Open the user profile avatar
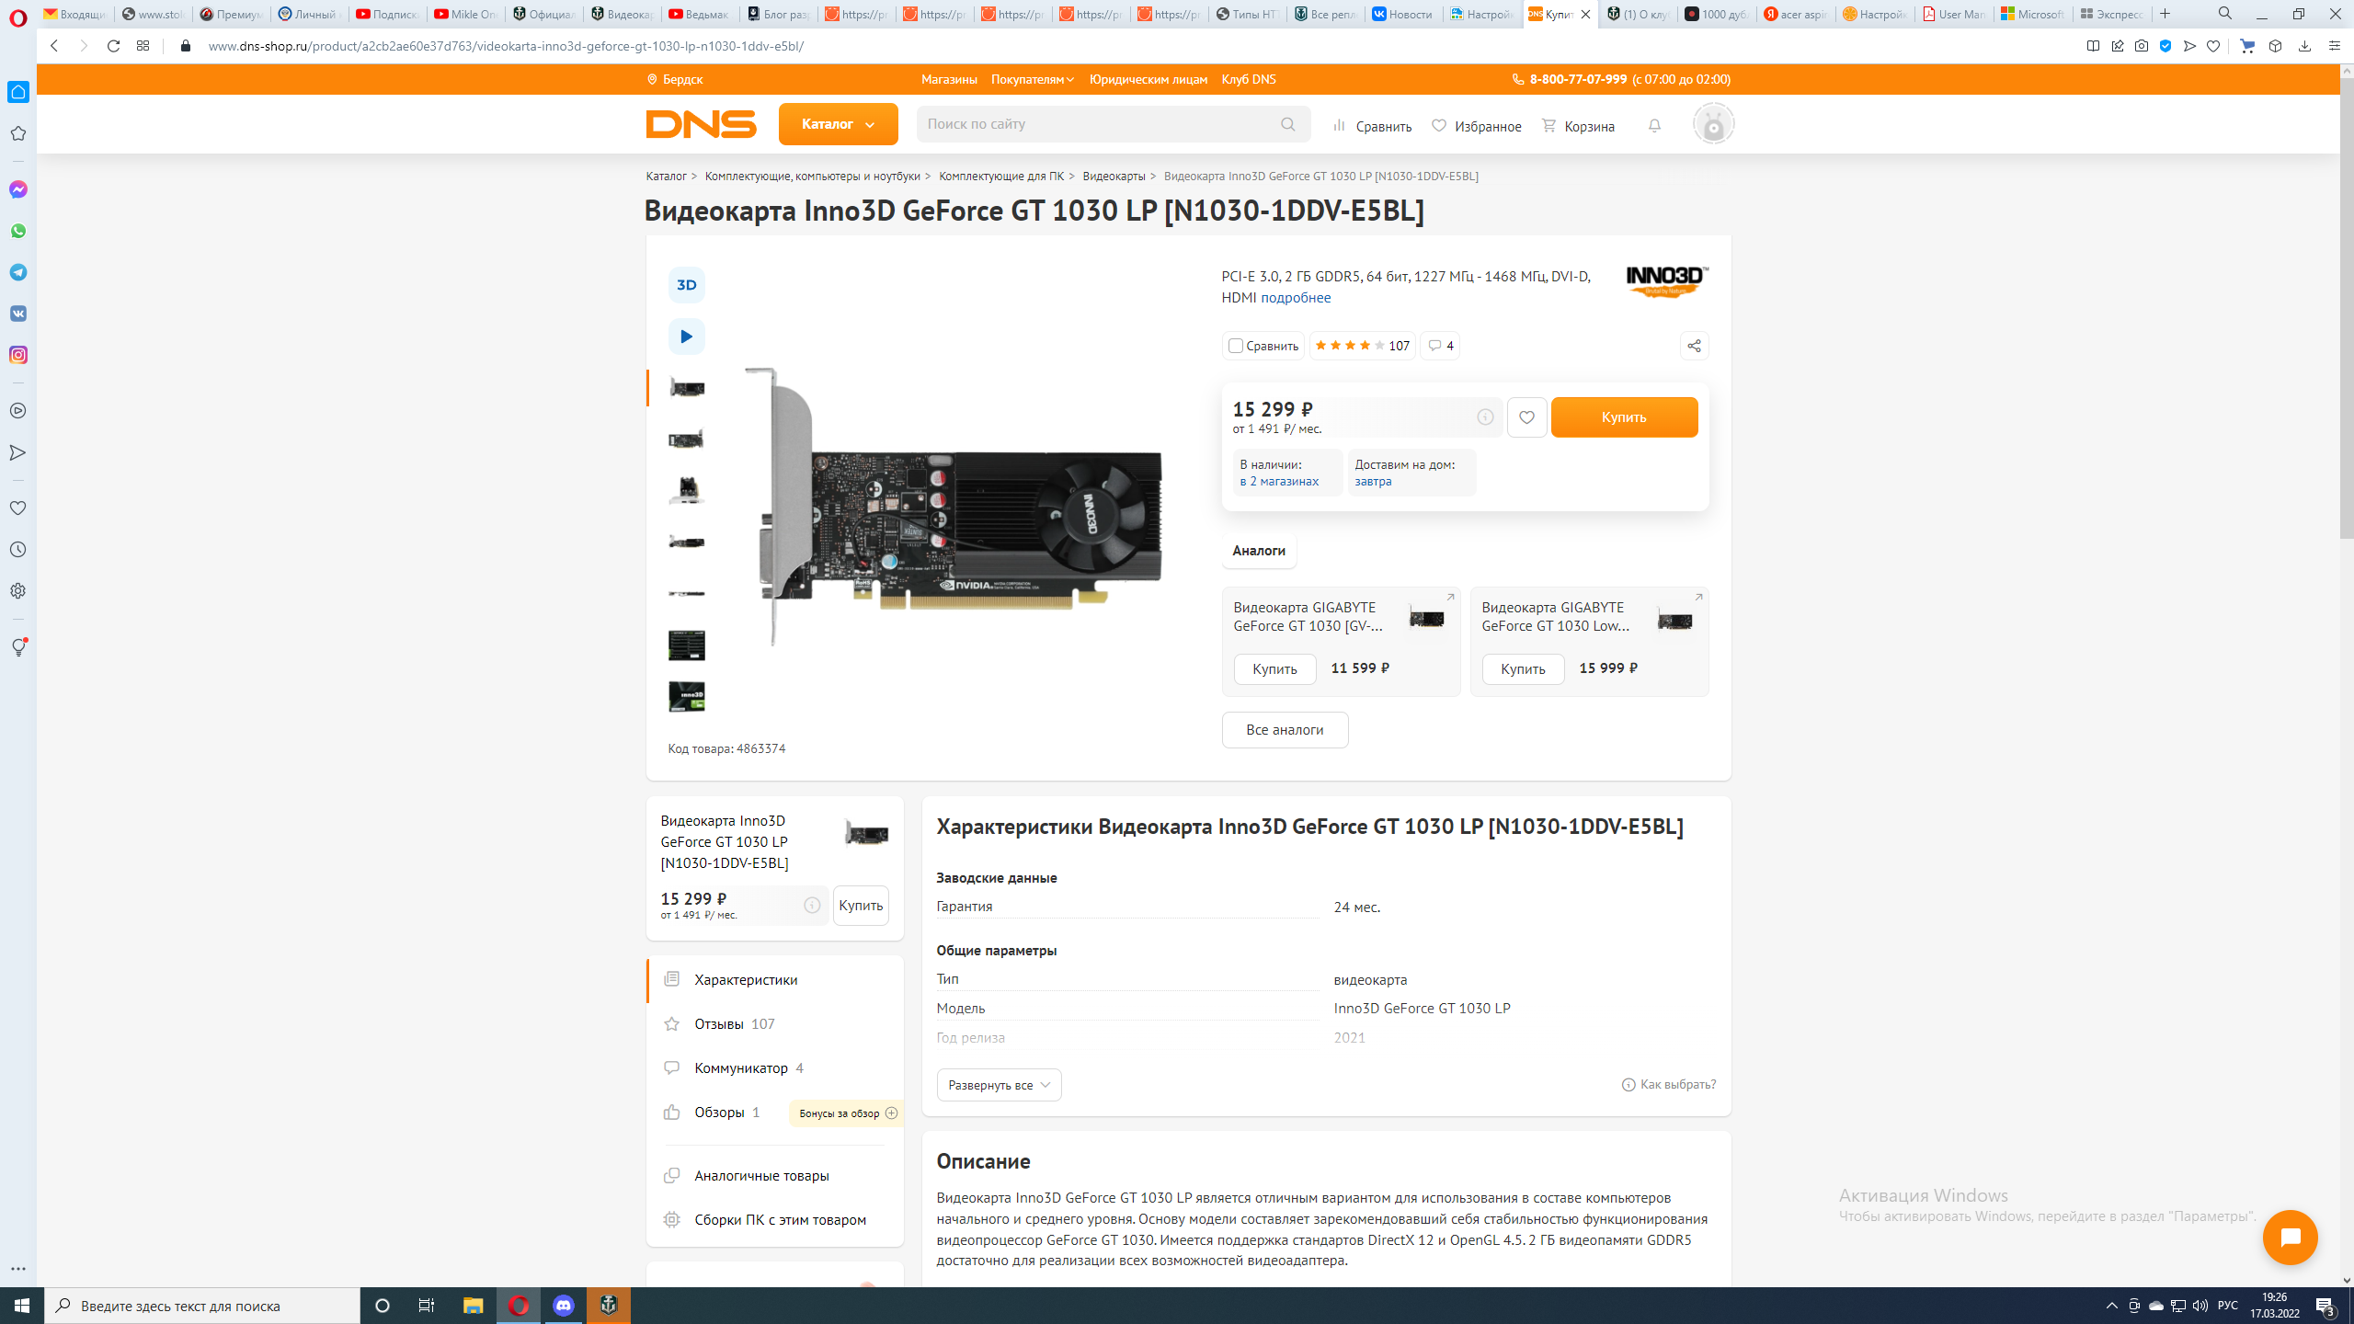2354x1324 pixels. (1713, 124)
